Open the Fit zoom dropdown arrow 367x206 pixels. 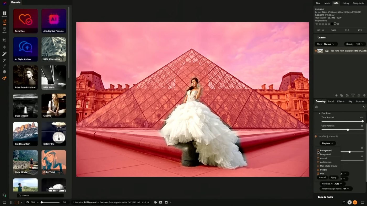tap(37, 202)
